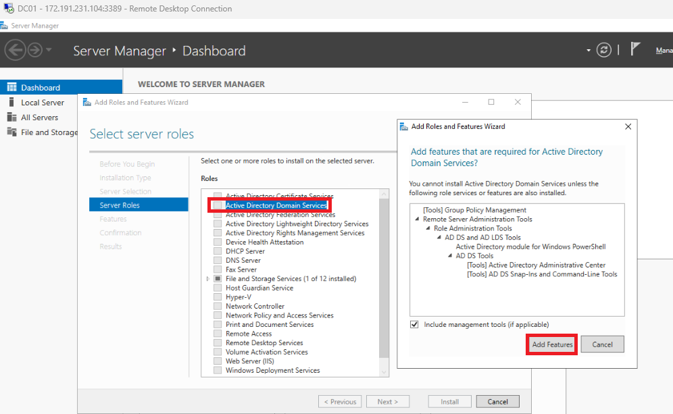The image size is (673, 414).
Task: Select Group Policy Management in features tree
Action: pyautogui.click(x=474, y=210)
